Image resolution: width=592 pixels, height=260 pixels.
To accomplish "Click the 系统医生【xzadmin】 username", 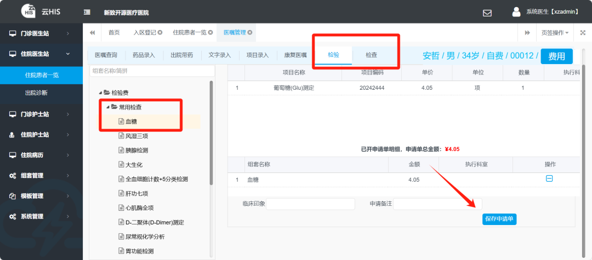I will (553, 11).
